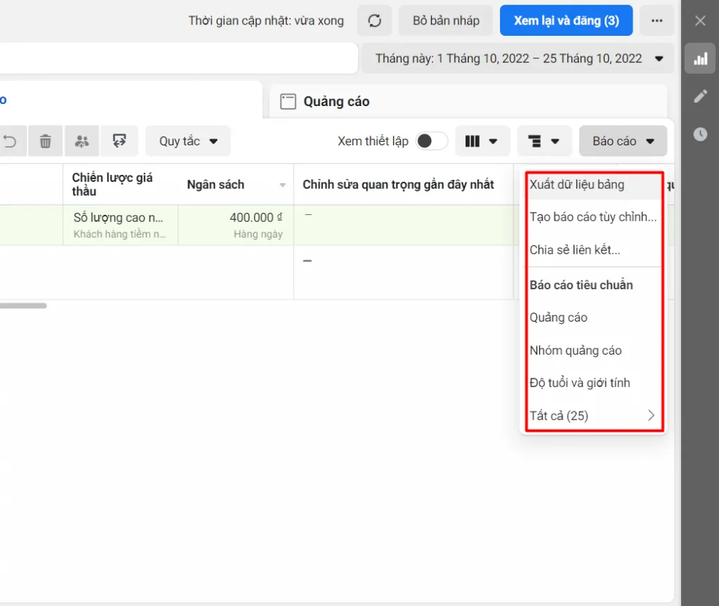Switch to the Quảng cáo tab
This screenshot has width=719, height=606.
[468, 101]
